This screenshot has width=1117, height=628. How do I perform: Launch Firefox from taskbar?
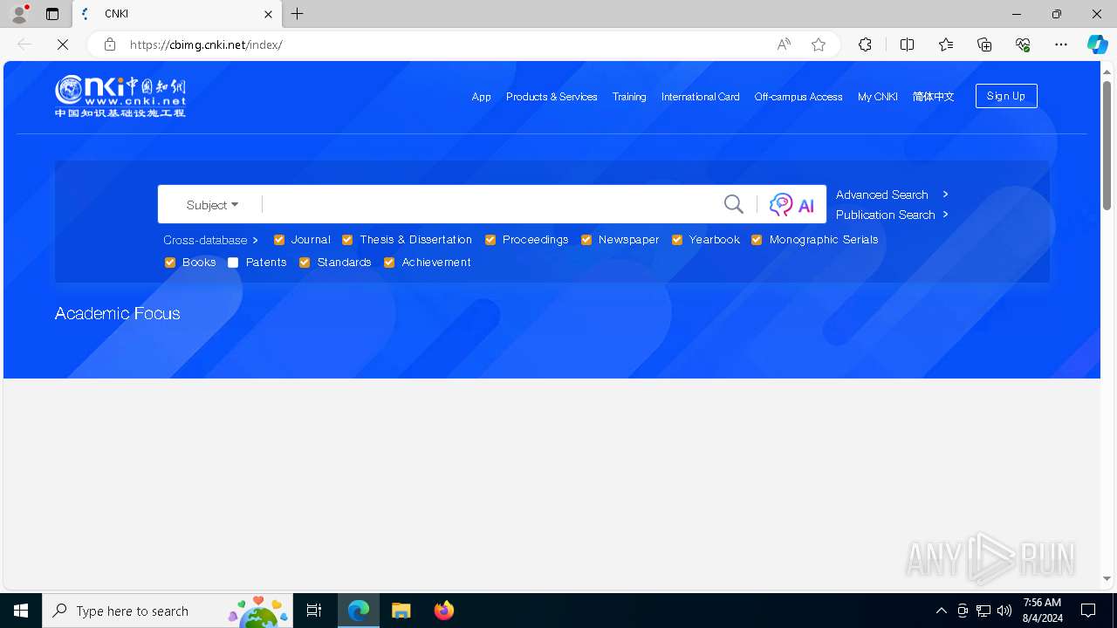click(x=444, y=611)
